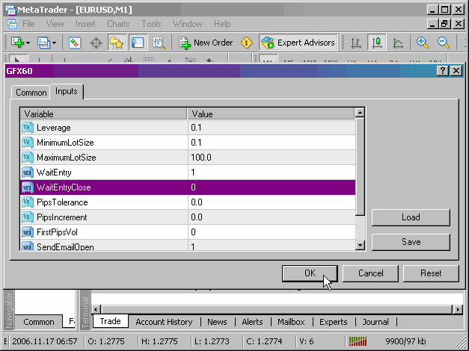469x351 pixels.
Task: Open the Charts menu
Action: click(118, 24)
